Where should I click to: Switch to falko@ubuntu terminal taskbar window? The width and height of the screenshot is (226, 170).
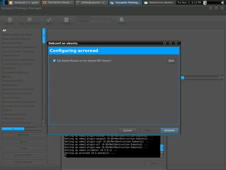tap(92, 3)
